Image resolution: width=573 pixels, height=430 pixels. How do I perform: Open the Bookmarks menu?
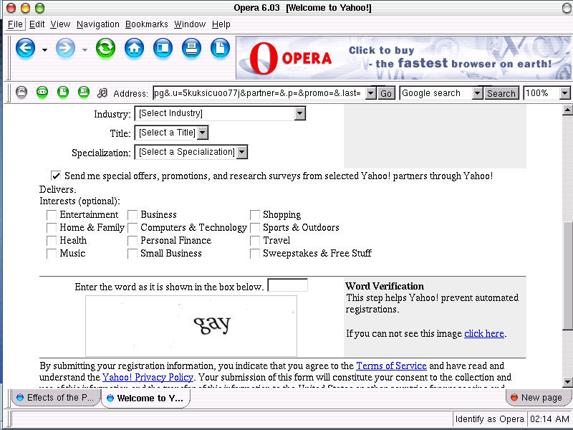(x=147, y=24)
